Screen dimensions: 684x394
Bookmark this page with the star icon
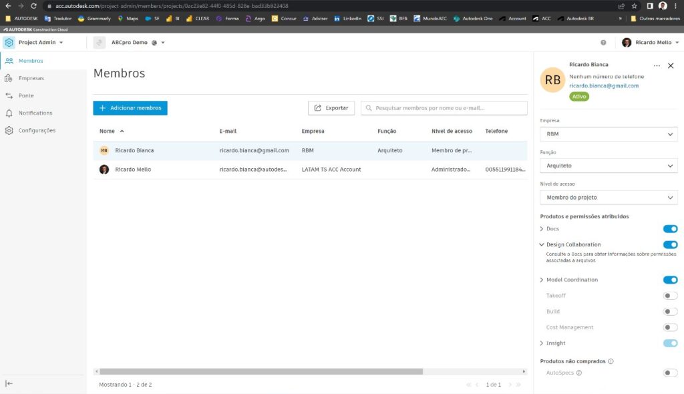point(635,6)
